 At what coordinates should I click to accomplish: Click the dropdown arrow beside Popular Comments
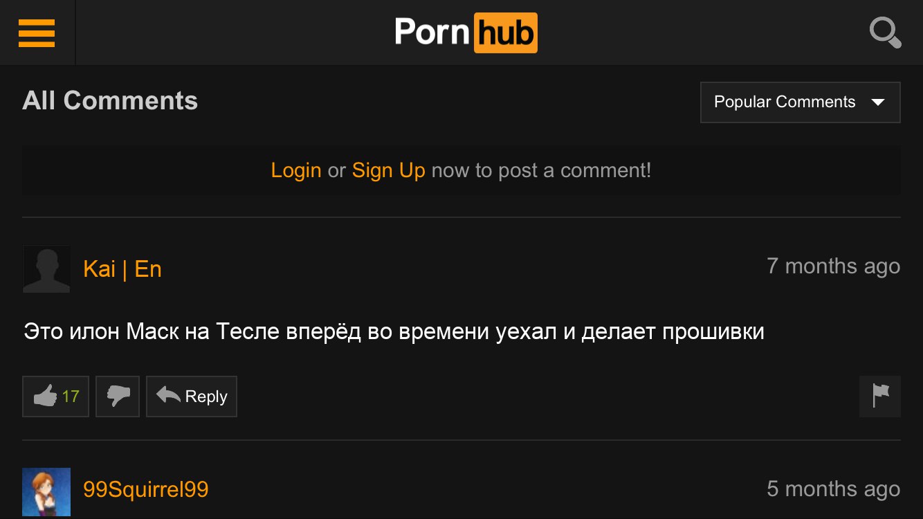click(x=878, y=102)
